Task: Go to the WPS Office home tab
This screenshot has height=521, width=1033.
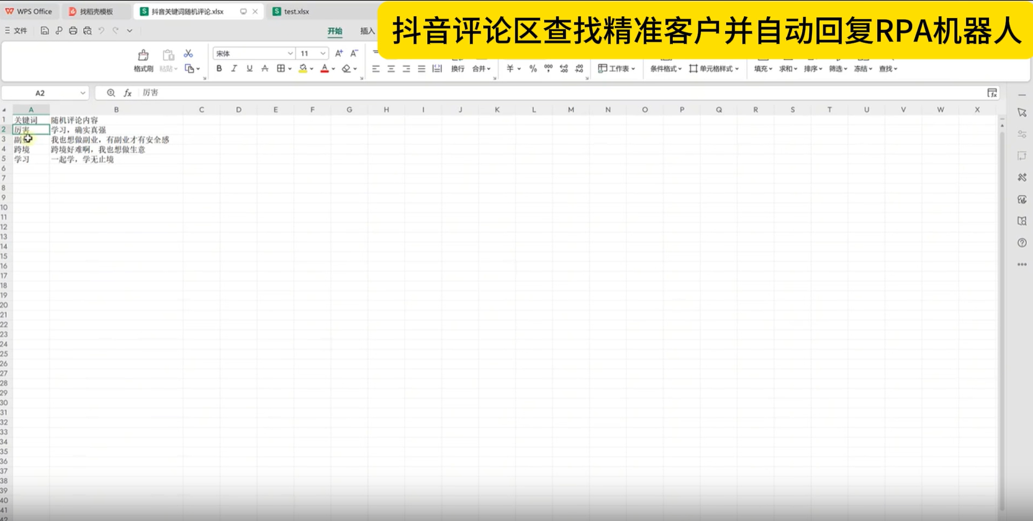Action: coord(29,11)
